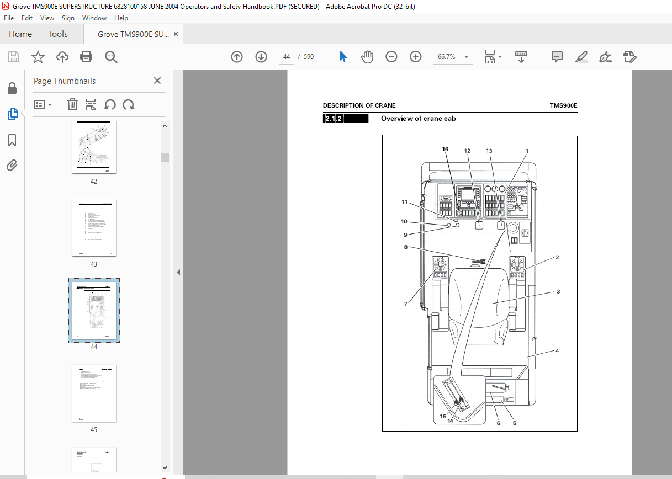
Task: Close the Grove TMS900E document tab
Action: [176, 34]
